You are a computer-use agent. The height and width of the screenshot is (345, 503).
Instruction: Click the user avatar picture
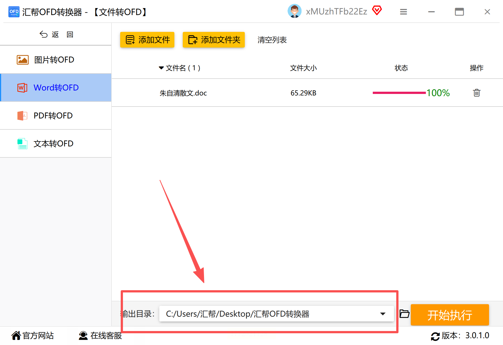295,11
